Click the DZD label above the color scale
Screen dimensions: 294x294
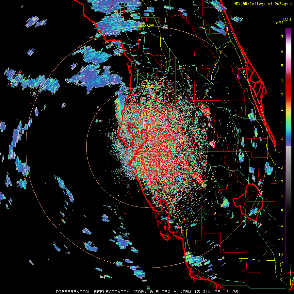point(287,20)
